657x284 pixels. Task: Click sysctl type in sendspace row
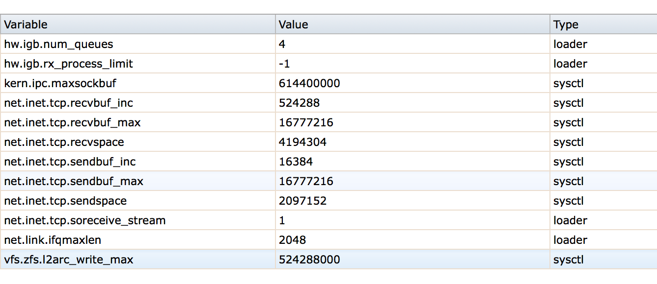tap(569, 201)
